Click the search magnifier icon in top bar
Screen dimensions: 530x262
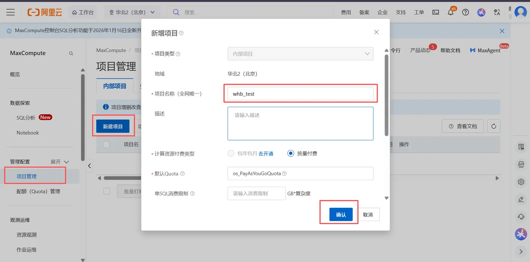click(x=176, y=12)
